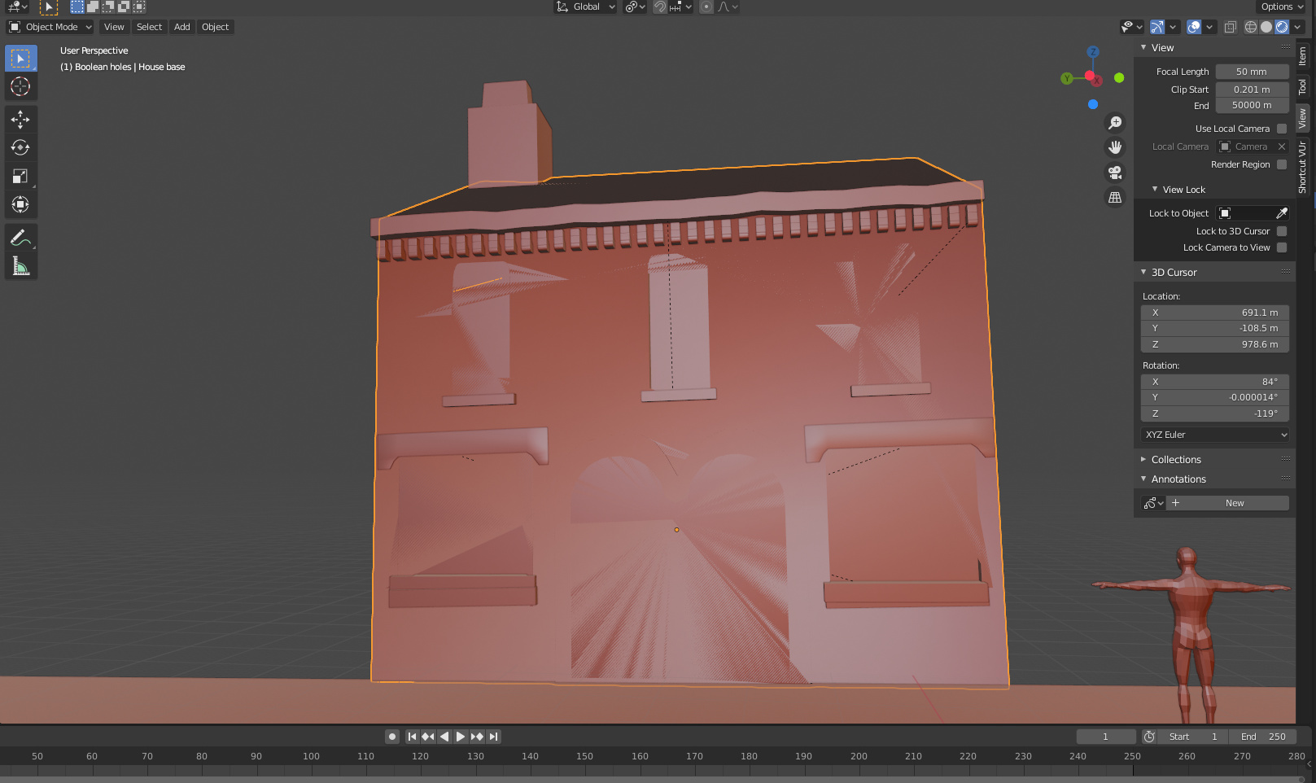Enable Render Region checkbox
The width and height of the screenshot is (1316, 783).
(1282, 164)
